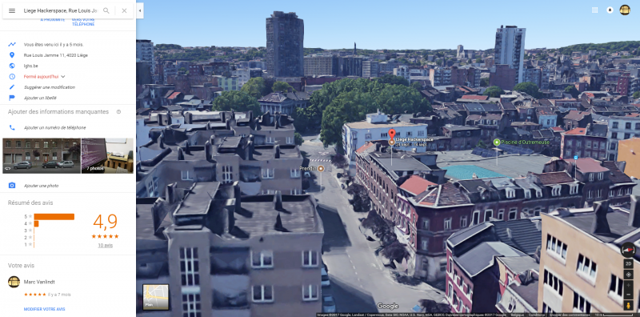
Task: Click Ajouter une photo
Action: 41,186
